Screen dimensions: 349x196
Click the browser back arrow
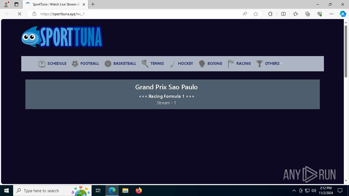click(8, 14)
